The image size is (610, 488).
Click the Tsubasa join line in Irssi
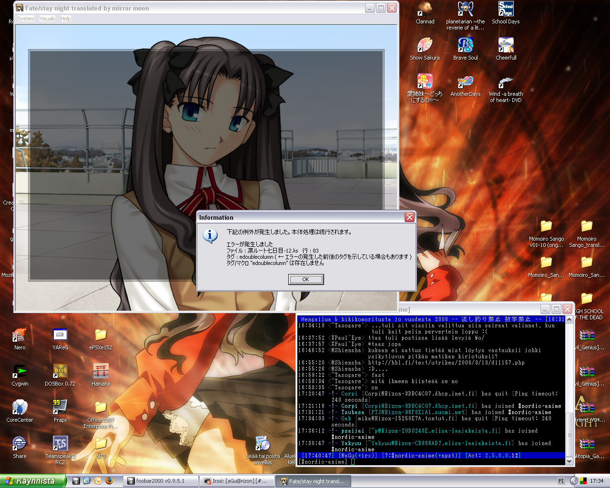click(x=425, y=412)
